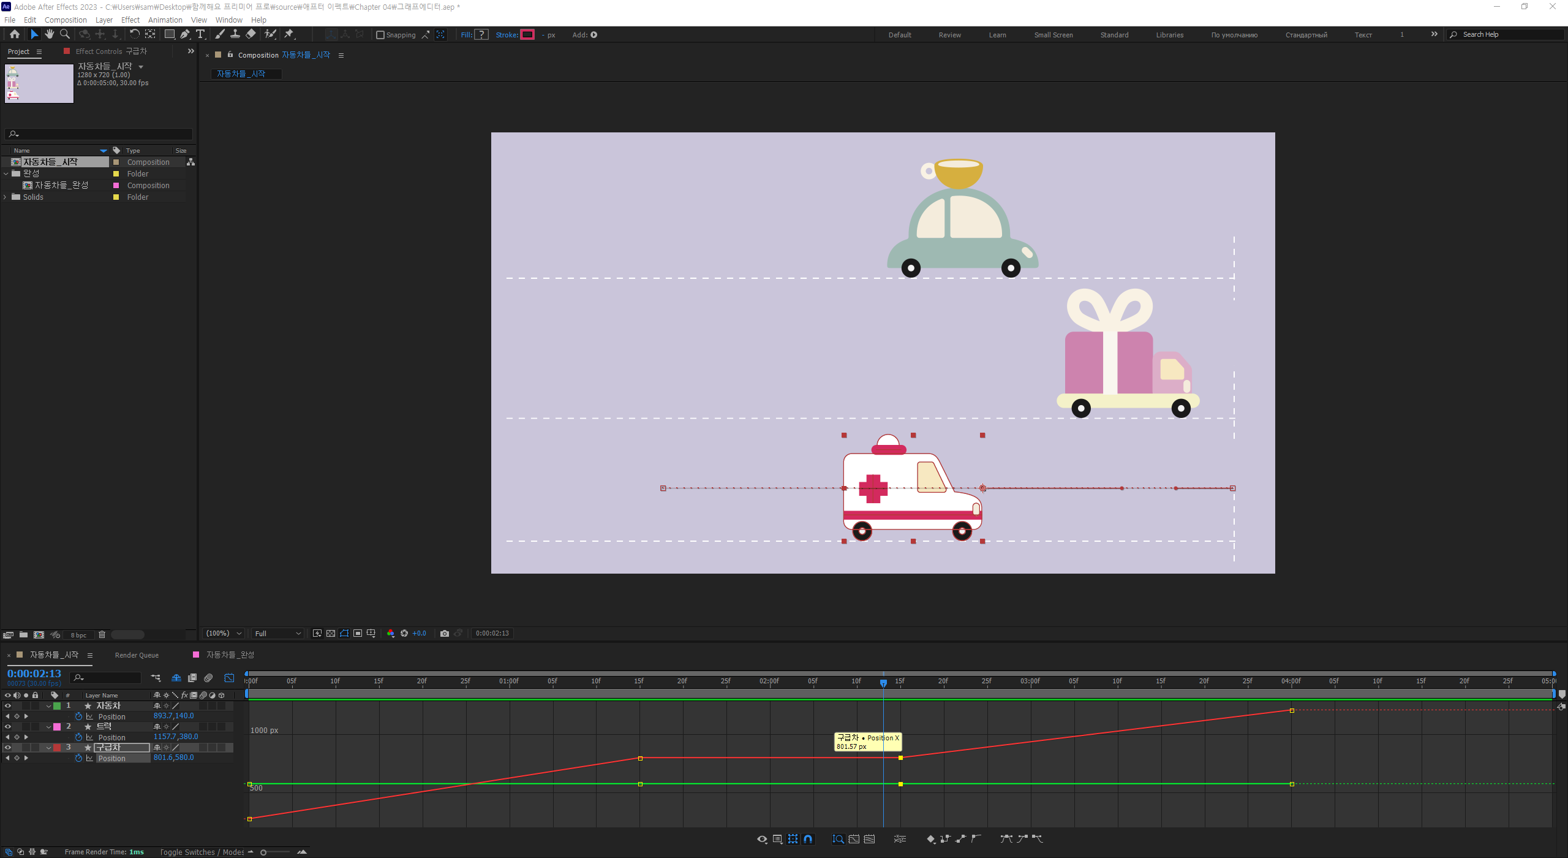1568x858 pixels.
Task: Open the Full resolution dropdown
Action: coord(277,633)
